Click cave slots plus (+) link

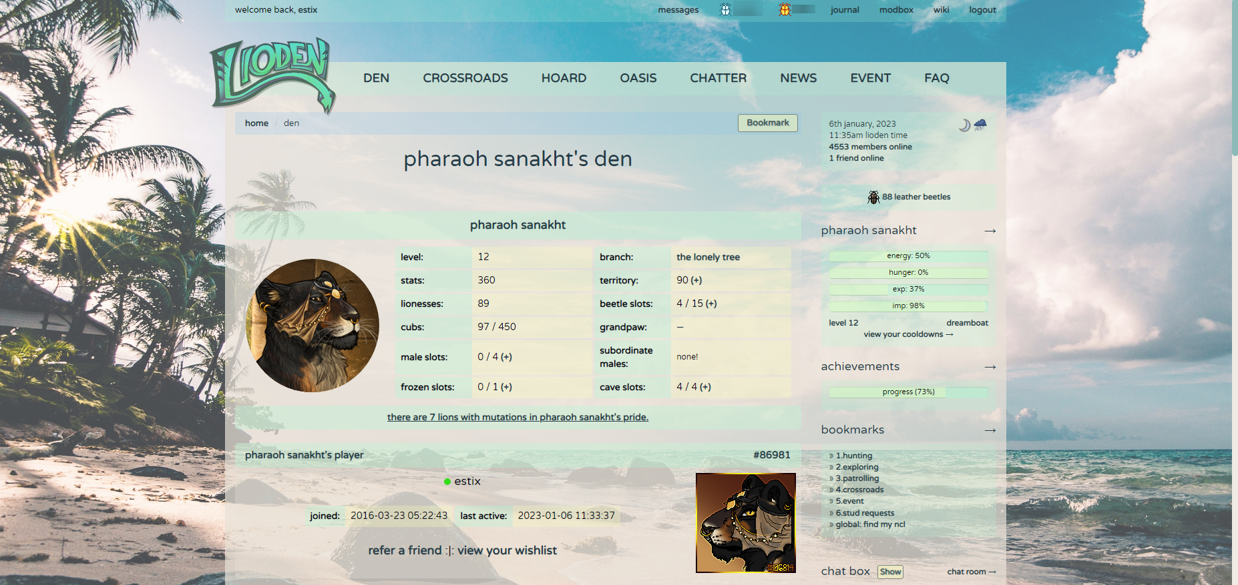pyautogui.click(x=705, y=387)
